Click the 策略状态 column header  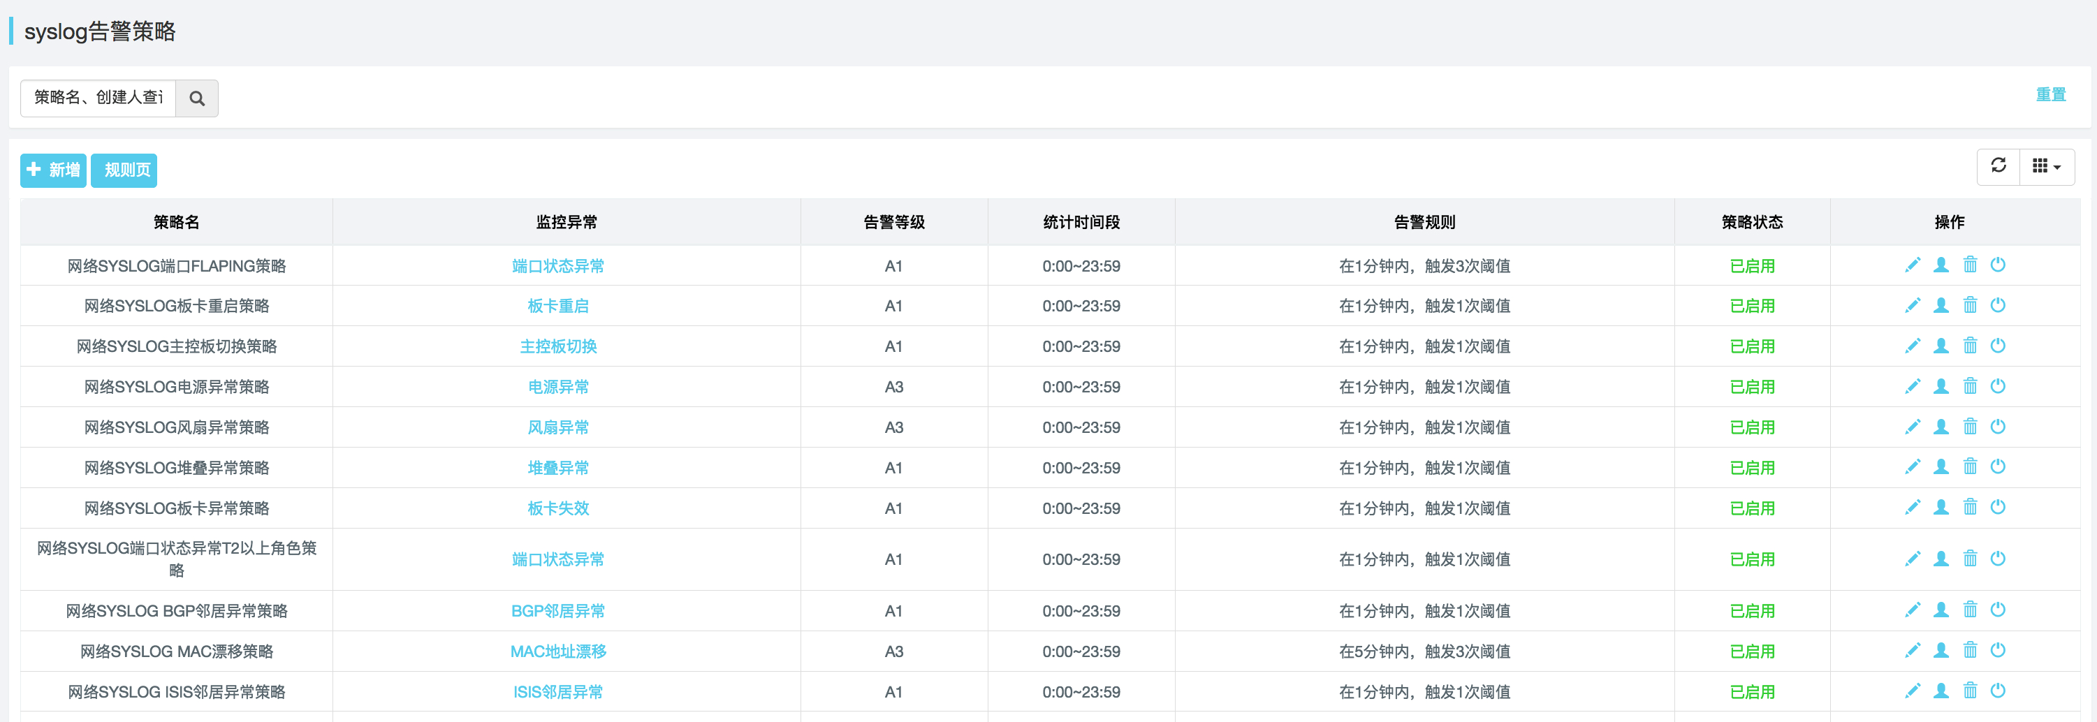[1751, 222]
